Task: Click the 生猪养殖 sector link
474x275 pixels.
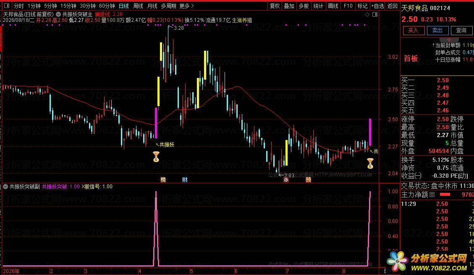Action: point(242,20)
